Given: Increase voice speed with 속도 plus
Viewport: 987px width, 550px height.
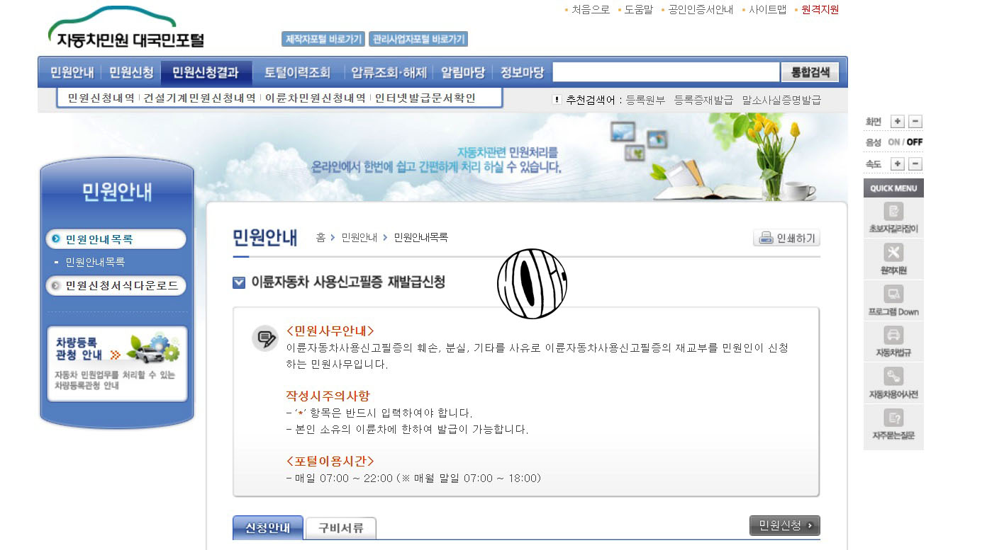Looking at the screenshot, I should click(898, 164).
